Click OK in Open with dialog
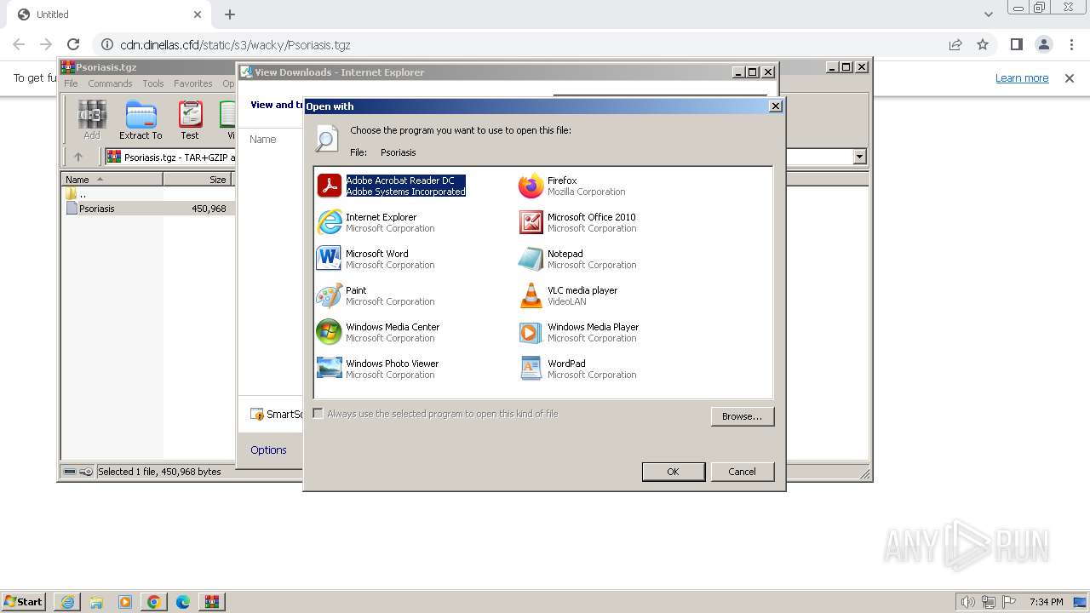 pyautogui.click(x=673, y=472)
